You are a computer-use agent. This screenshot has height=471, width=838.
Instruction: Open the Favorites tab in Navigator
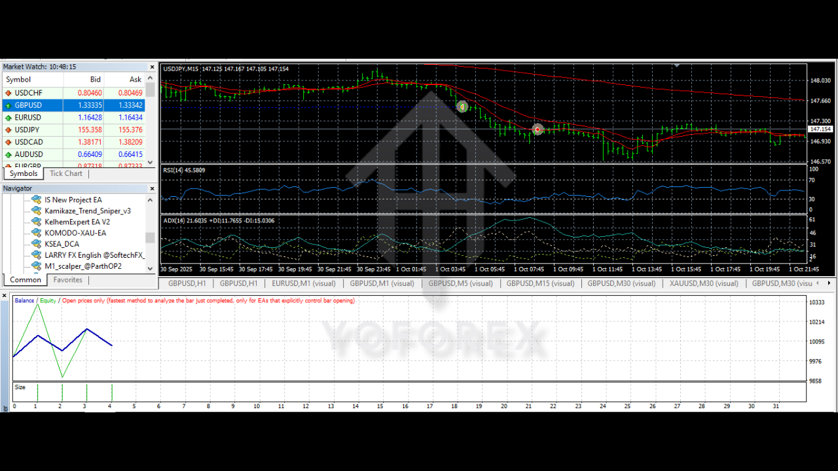pos(68,280)
